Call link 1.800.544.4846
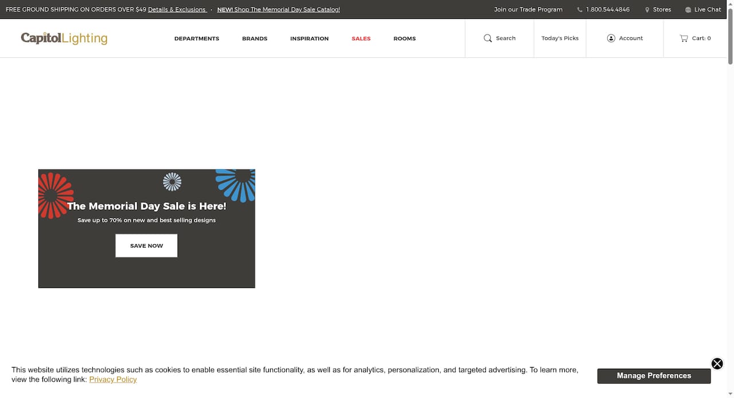Image resolution: width=734 pixels, height=398 pixels. (x=608, y=10)
